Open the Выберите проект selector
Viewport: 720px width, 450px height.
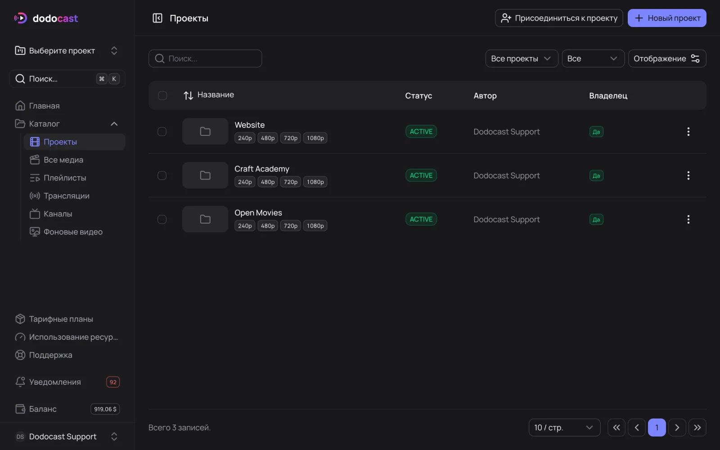pos(67,50)
